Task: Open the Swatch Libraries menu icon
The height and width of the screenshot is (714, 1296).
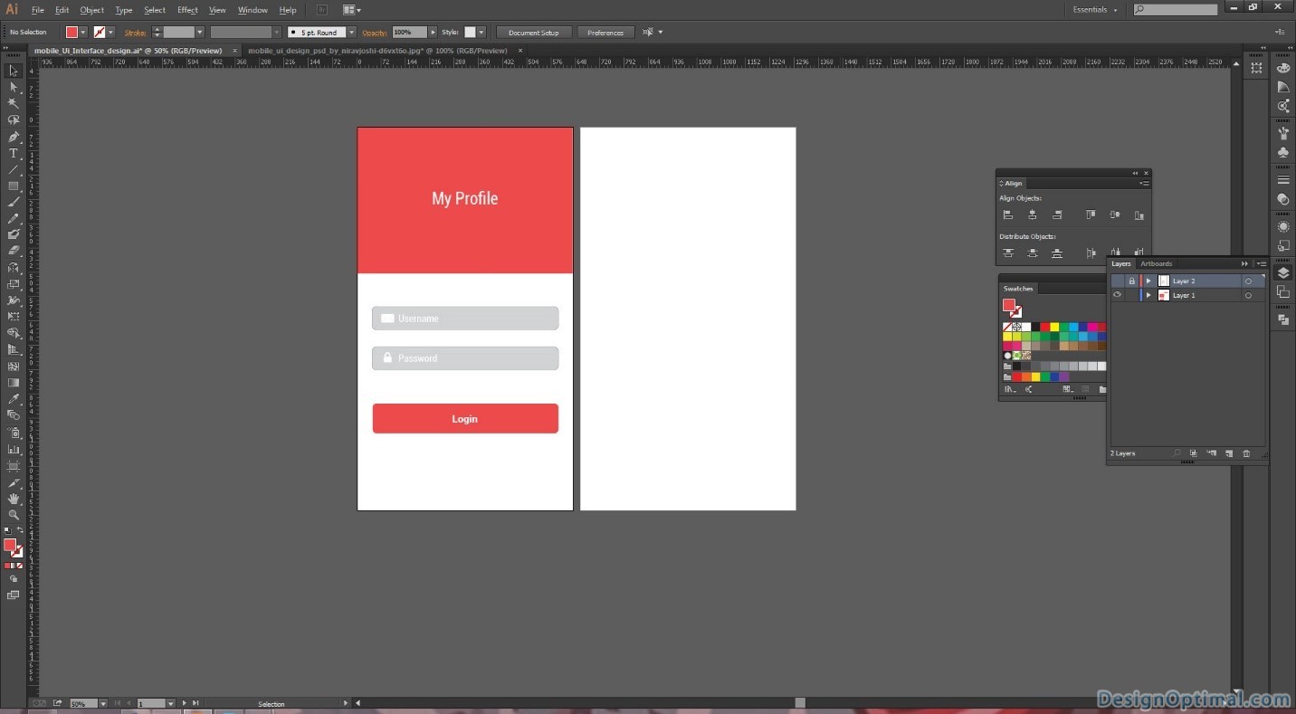Action: point(1008,390)
